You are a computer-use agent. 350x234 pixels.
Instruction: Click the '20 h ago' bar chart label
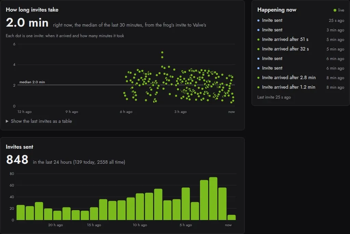(x=55, y=225)
